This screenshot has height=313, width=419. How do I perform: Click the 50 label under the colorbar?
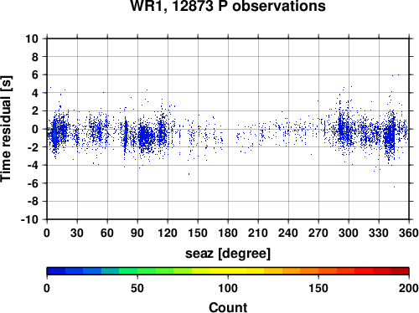[137, 288]
